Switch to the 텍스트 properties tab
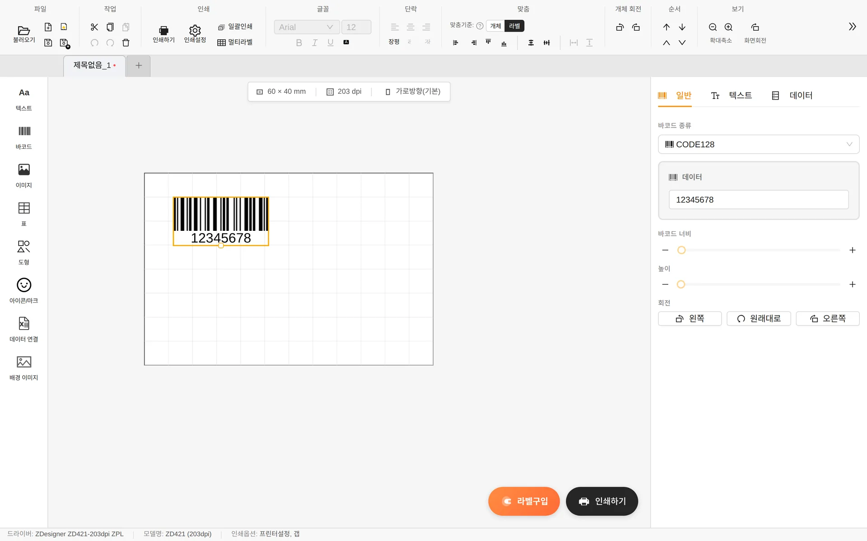 tap(732, 96)
